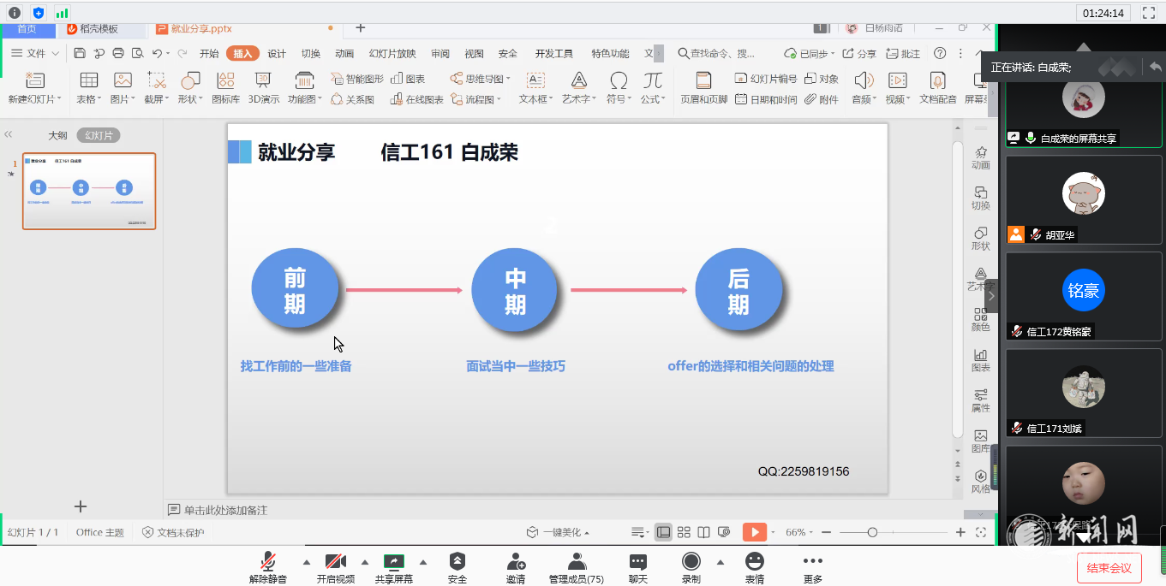Insert a table using 表格 icon

pyautogui.click(x=87, y=80)
